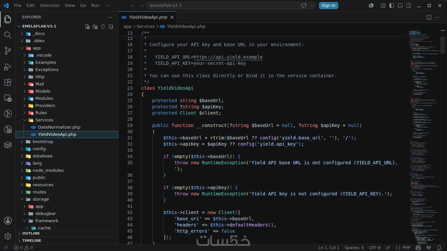Click the broadcast icon in status bar
The image size is (447, 251).
point(429,248)
